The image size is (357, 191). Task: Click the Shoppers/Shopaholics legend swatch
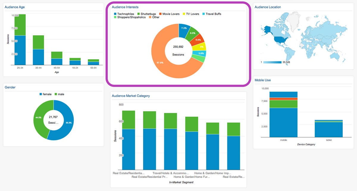pyautogui.click(x=115, y=17)
